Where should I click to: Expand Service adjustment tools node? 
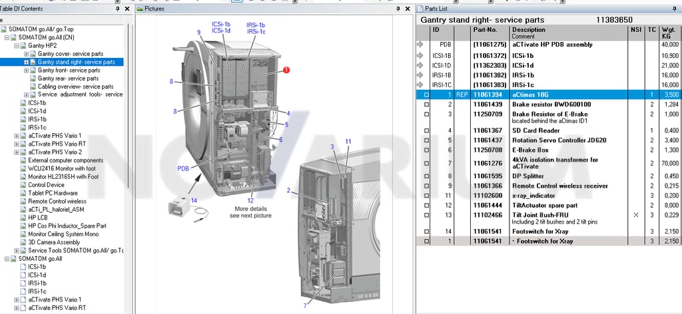click(26, 94)
